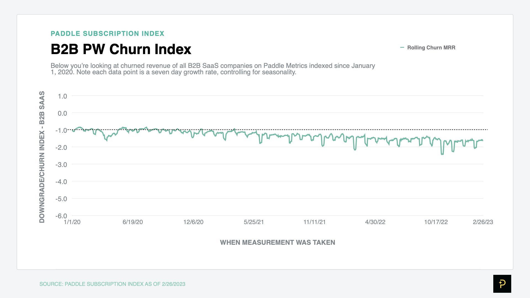Click the WHEN MEASUREMENT WAS TAKEN axis label
530x298 pixels.
pos(277,242)
